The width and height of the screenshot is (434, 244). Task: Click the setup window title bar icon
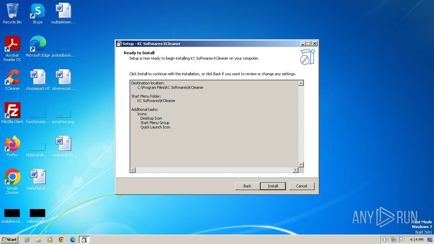pos(119,44)
